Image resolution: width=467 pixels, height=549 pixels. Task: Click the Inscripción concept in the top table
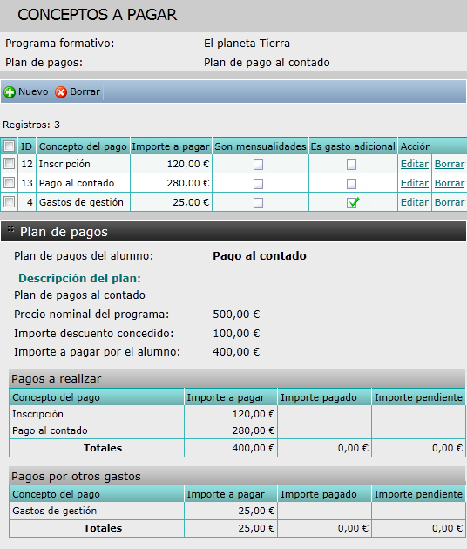(64, 164)
